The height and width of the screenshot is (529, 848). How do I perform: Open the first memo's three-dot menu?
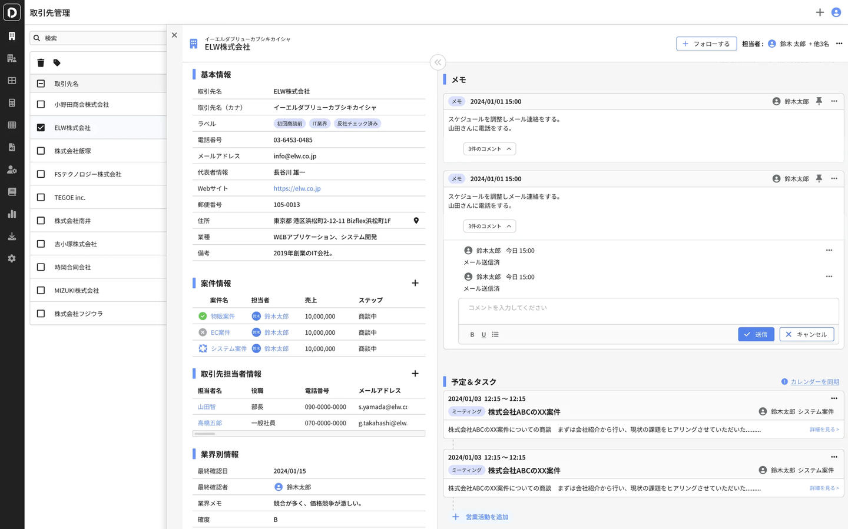coord(834,101)
